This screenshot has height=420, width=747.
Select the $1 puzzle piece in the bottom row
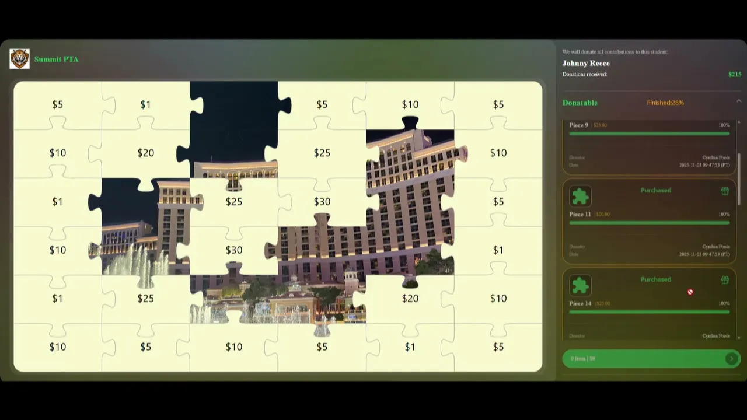tap(410, 346)
